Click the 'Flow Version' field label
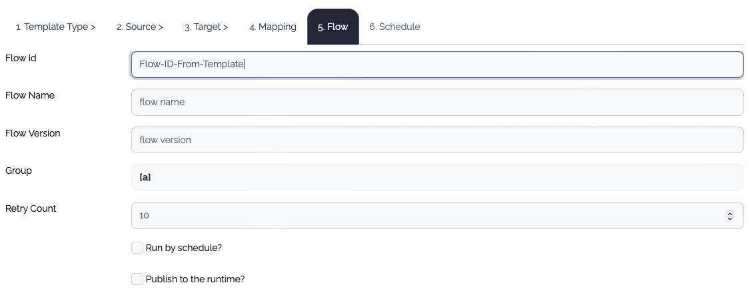The width and height of the screenshot is (749, 291). click(33, 133)
